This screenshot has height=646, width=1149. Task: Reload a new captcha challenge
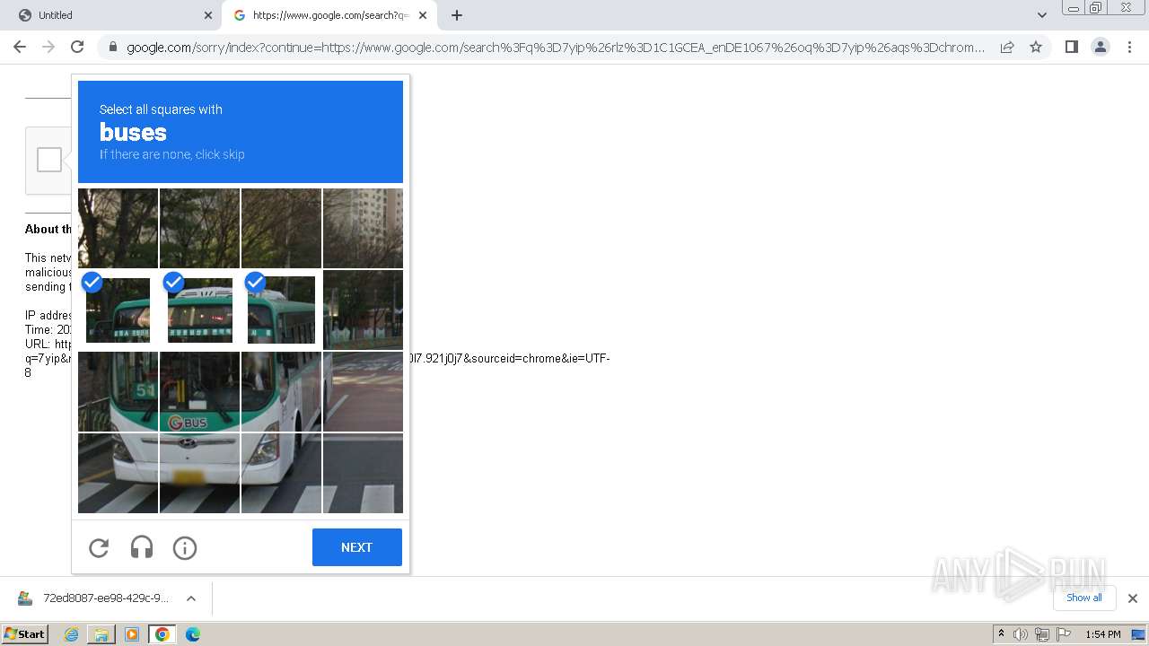tap(99, 547)
